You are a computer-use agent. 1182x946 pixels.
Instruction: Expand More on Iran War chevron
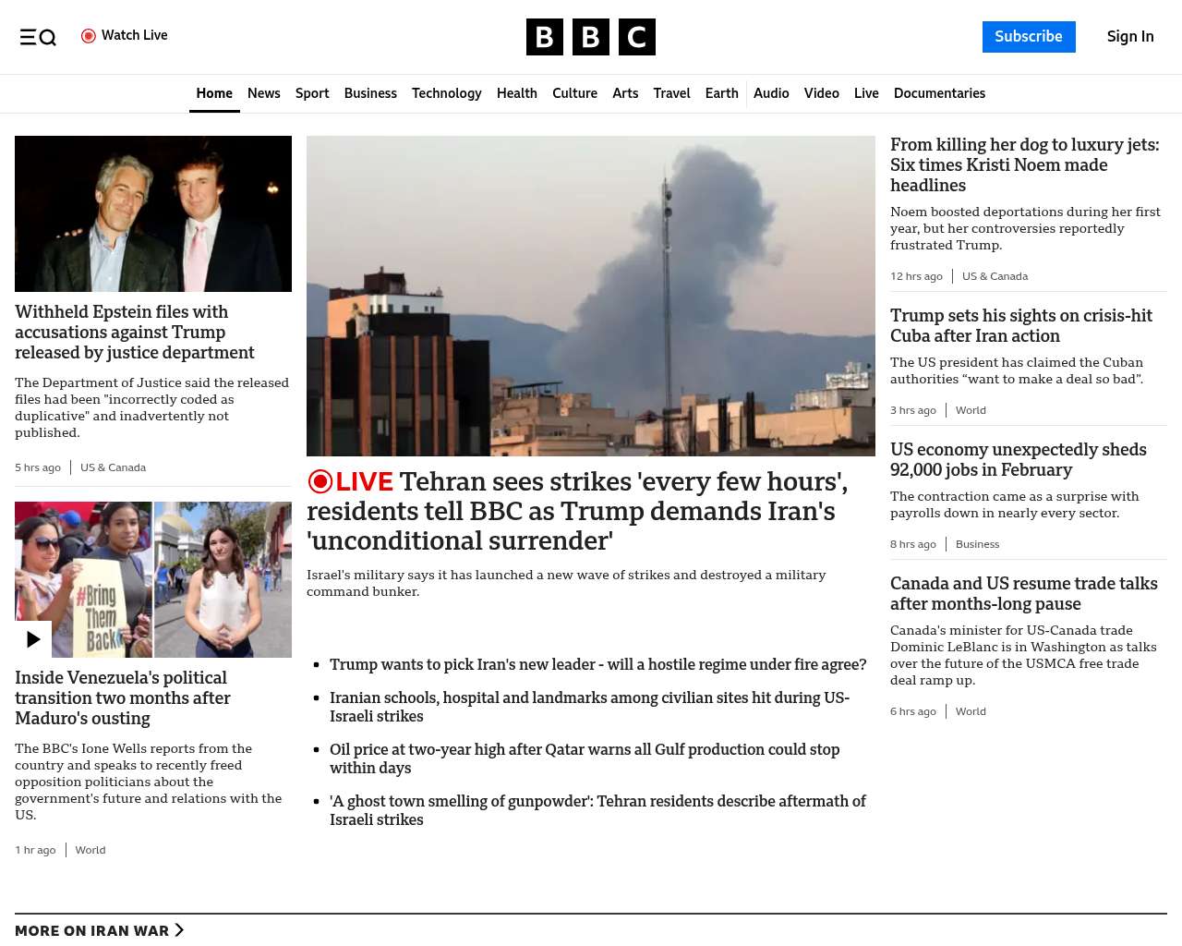(x=180, y=930)
